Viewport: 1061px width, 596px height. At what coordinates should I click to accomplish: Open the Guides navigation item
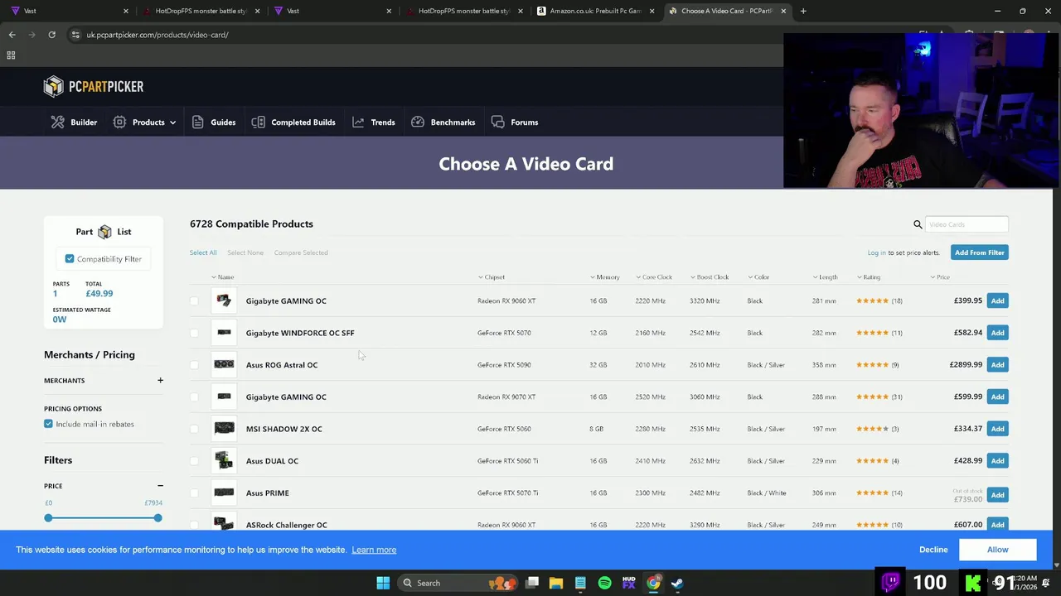(x=214, y=122)
